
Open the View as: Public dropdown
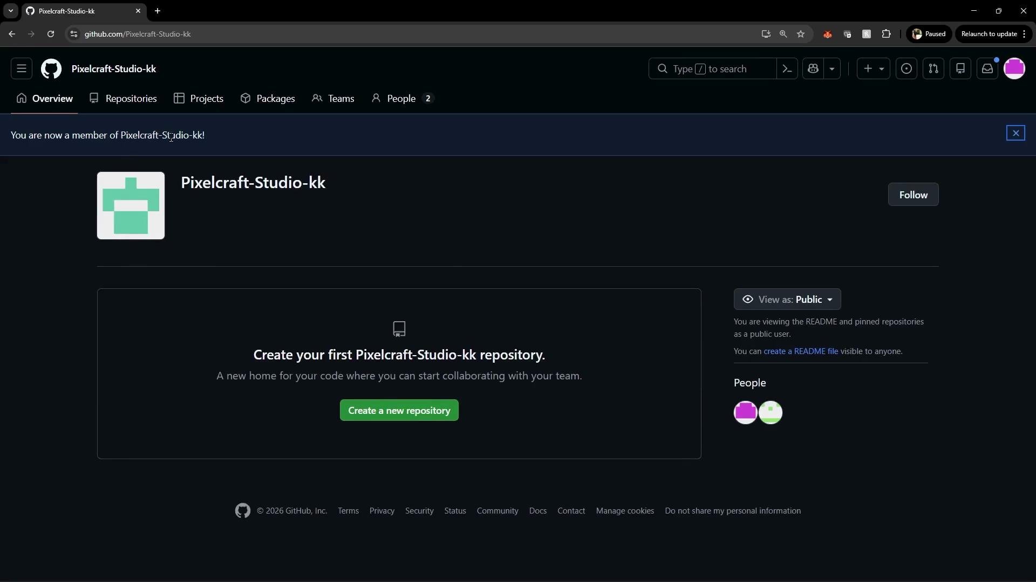787,299
